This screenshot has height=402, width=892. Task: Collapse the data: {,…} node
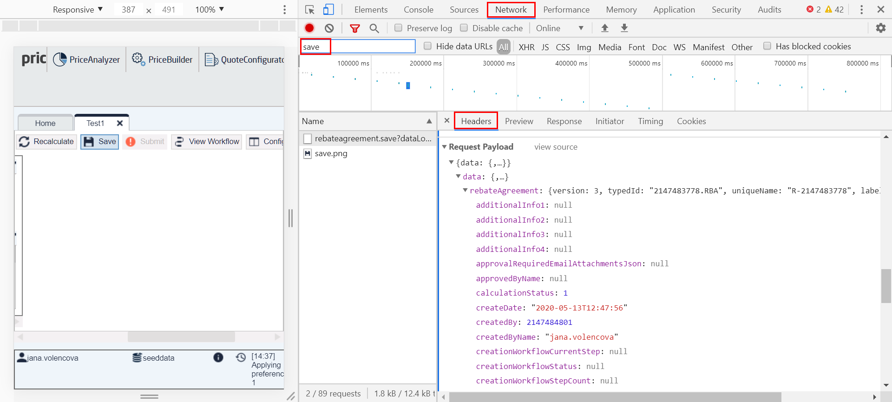click(458, 176)
